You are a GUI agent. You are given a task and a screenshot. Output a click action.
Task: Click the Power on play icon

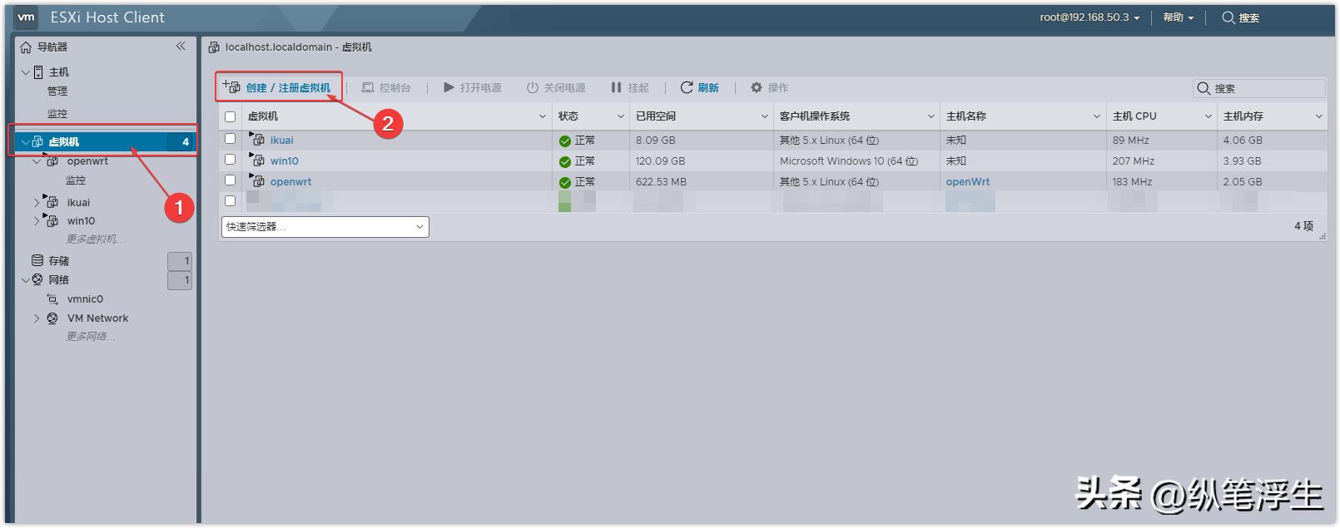point(449,87)
